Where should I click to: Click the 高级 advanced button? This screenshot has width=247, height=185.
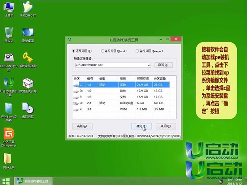pyautogui.click(x=82, y=126)
